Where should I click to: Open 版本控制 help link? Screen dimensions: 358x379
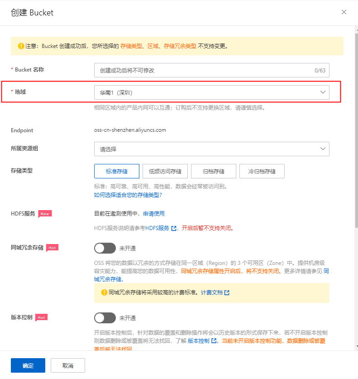tap(199, 341)
